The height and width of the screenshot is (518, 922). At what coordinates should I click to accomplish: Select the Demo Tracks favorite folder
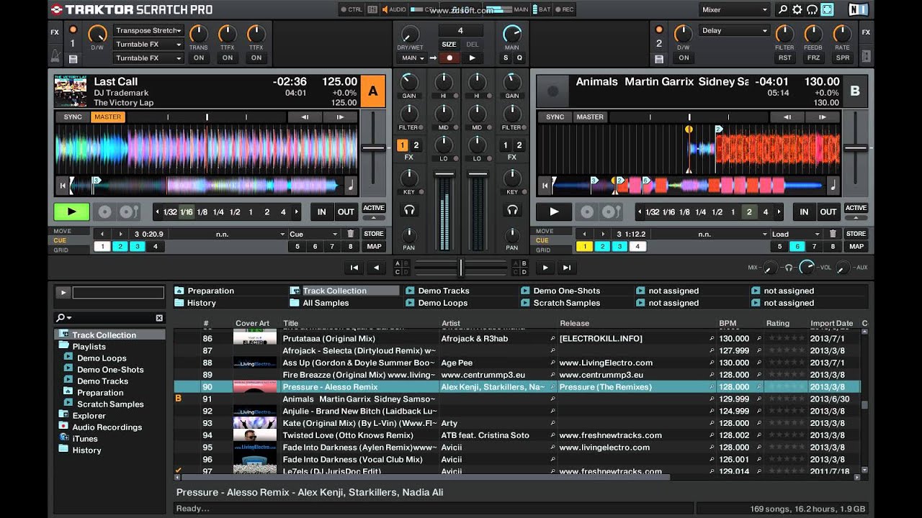(x=444, y=291)
